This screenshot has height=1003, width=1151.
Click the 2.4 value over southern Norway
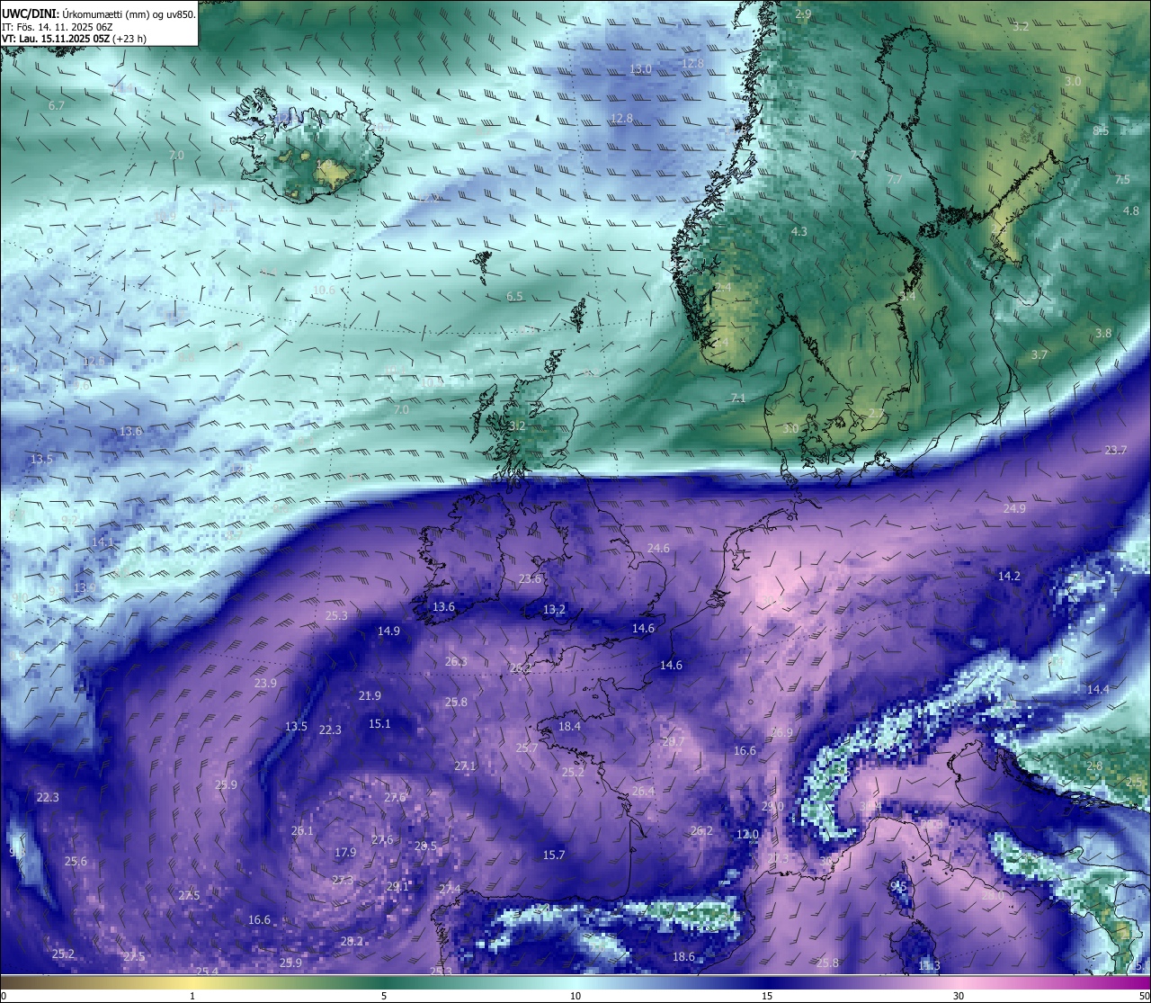point(723,287)
